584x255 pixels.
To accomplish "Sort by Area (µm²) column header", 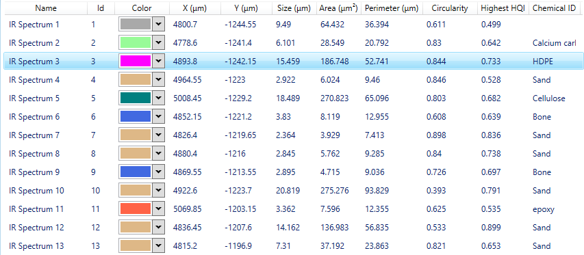I will pyautogui.click(x=339, y=8).
